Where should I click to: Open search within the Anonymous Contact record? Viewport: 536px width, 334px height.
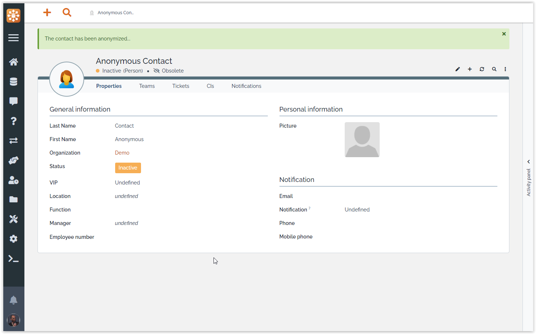coord(494,69)
